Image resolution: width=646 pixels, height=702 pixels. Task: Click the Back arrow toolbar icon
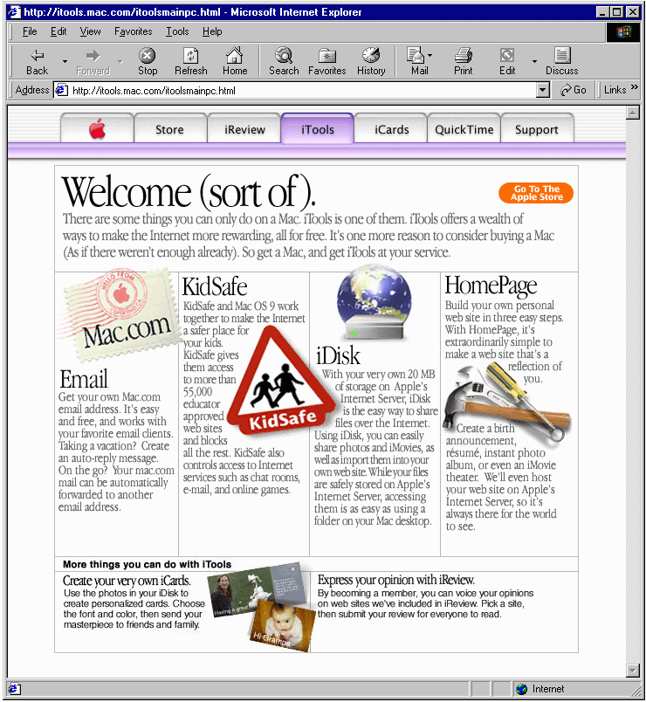[x=37, y=56]
